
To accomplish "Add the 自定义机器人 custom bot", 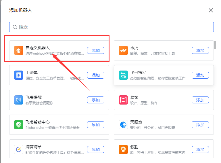I will (96, 50).
